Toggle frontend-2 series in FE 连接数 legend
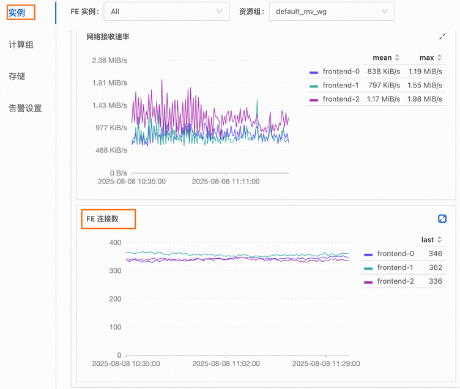Viewport: 460px width, 389px height. (x=395, y=281)
